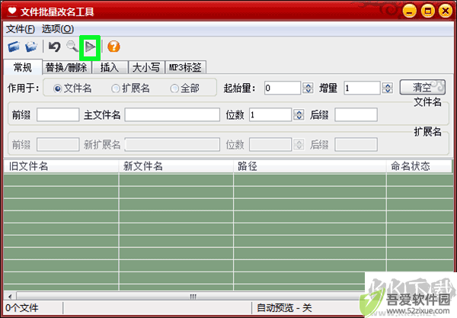Select the 全部 radio button
457x318 pixels.
pyautogui.click(x=174, y=88)
